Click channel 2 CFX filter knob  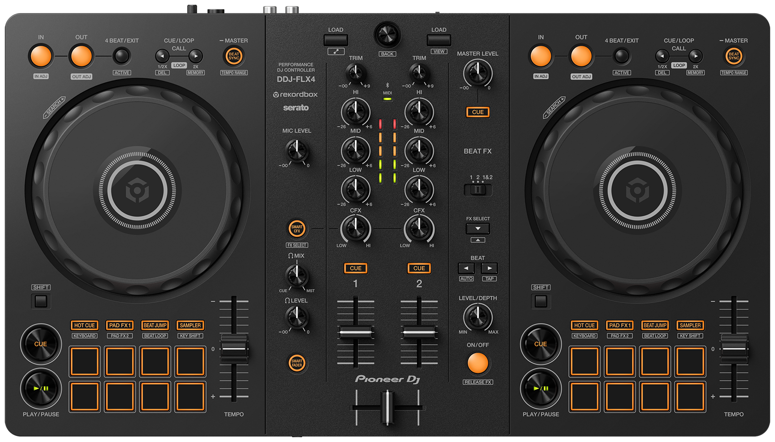pos(419,229)
